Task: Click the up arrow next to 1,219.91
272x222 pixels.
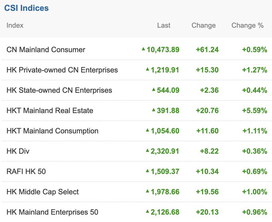Action: click(x=148, y=69)
